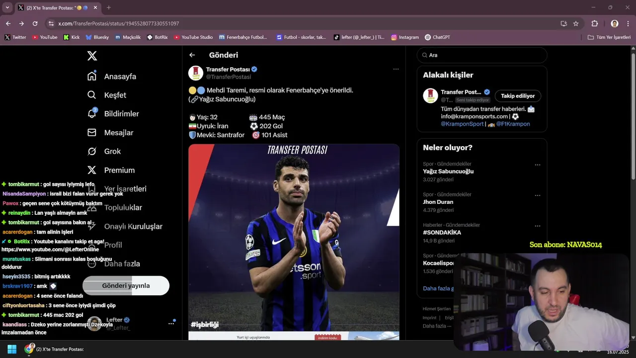The image size is (636, 358).
Task: Open Kick bookmark
Action: pyautogui.click(x=72, y=37)
